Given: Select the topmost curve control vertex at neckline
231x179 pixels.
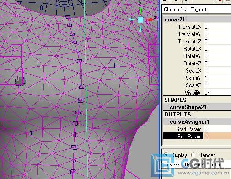Looking at the screenshot, I should [68, 16].
